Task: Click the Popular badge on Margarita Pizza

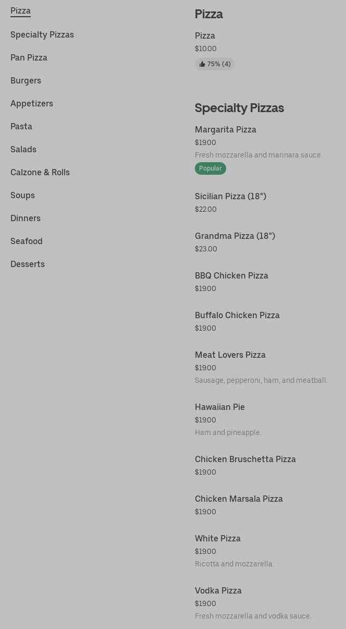Action: 210,168
